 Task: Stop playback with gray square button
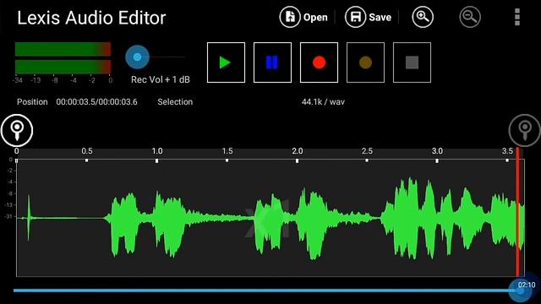(412, 62)
